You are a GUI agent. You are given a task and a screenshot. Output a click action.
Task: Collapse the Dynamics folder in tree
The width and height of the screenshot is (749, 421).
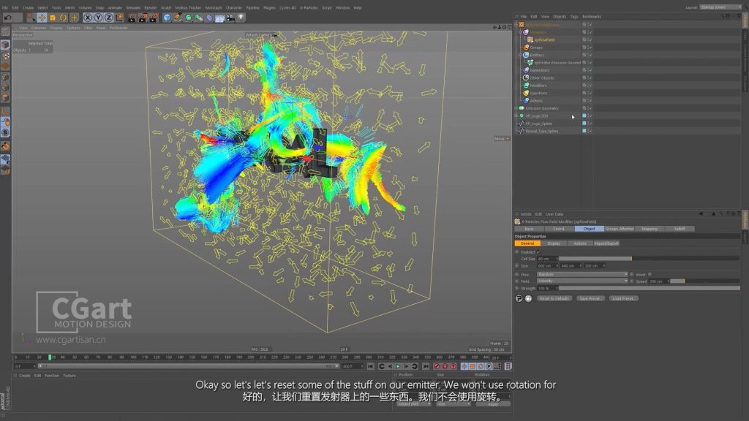521,32
